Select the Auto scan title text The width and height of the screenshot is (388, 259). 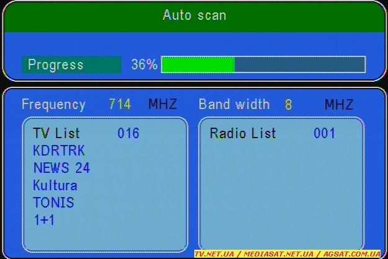[x=194, y=15]
